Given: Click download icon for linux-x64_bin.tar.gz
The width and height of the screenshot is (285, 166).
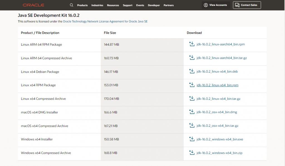Looking at the screenshot, I should pyautogui.click(x=192, y=98).
